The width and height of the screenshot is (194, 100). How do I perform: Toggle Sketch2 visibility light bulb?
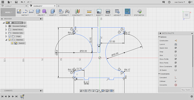coord(12,43)
